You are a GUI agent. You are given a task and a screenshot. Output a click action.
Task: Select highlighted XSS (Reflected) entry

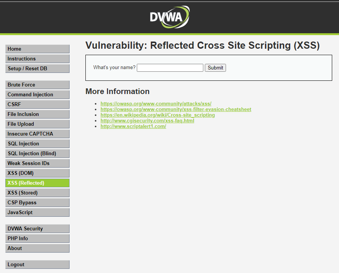[x=37, y=183]
